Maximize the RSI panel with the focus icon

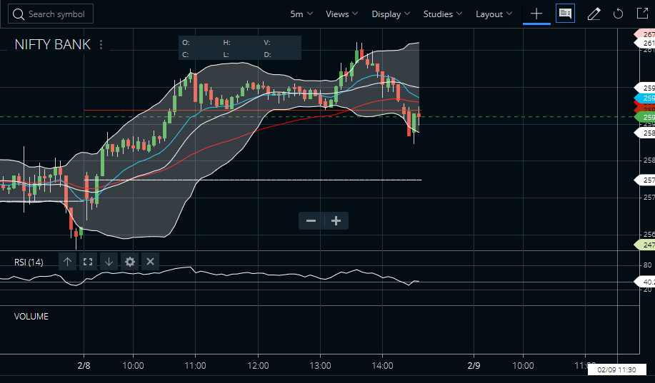point(88,262)
